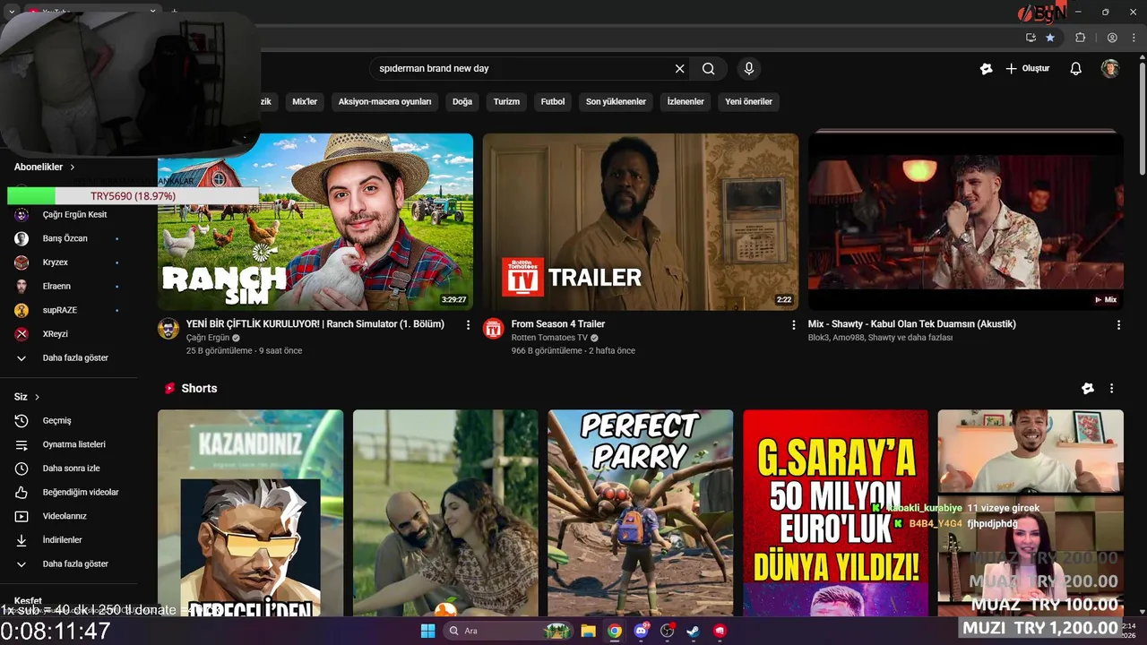Open the Chrome extensions puzzle icon
The image size is (1147, 645).
click(1080, 38)
